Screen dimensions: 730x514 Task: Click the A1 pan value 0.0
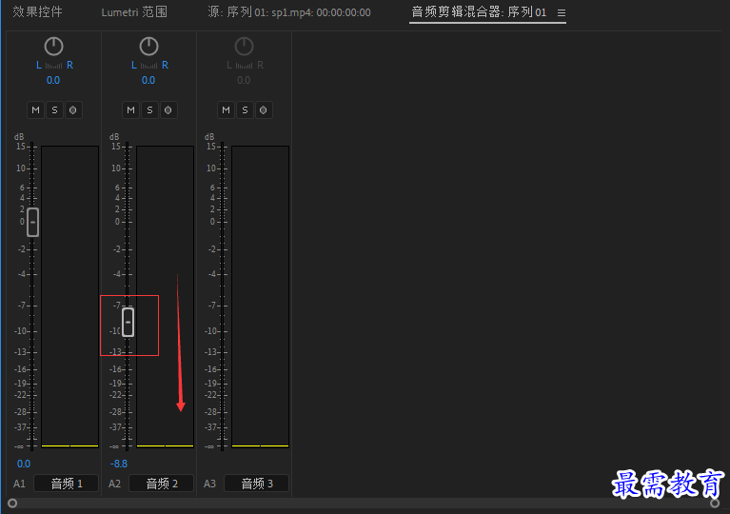53,80
